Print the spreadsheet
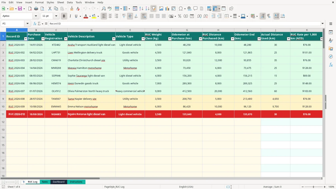This screenshot has height=189, width=336. [x=36, y=9]
